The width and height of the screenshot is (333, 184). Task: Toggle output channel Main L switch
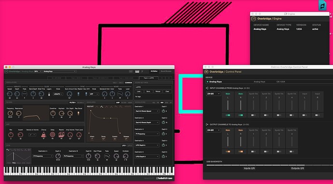coord(228,152)
